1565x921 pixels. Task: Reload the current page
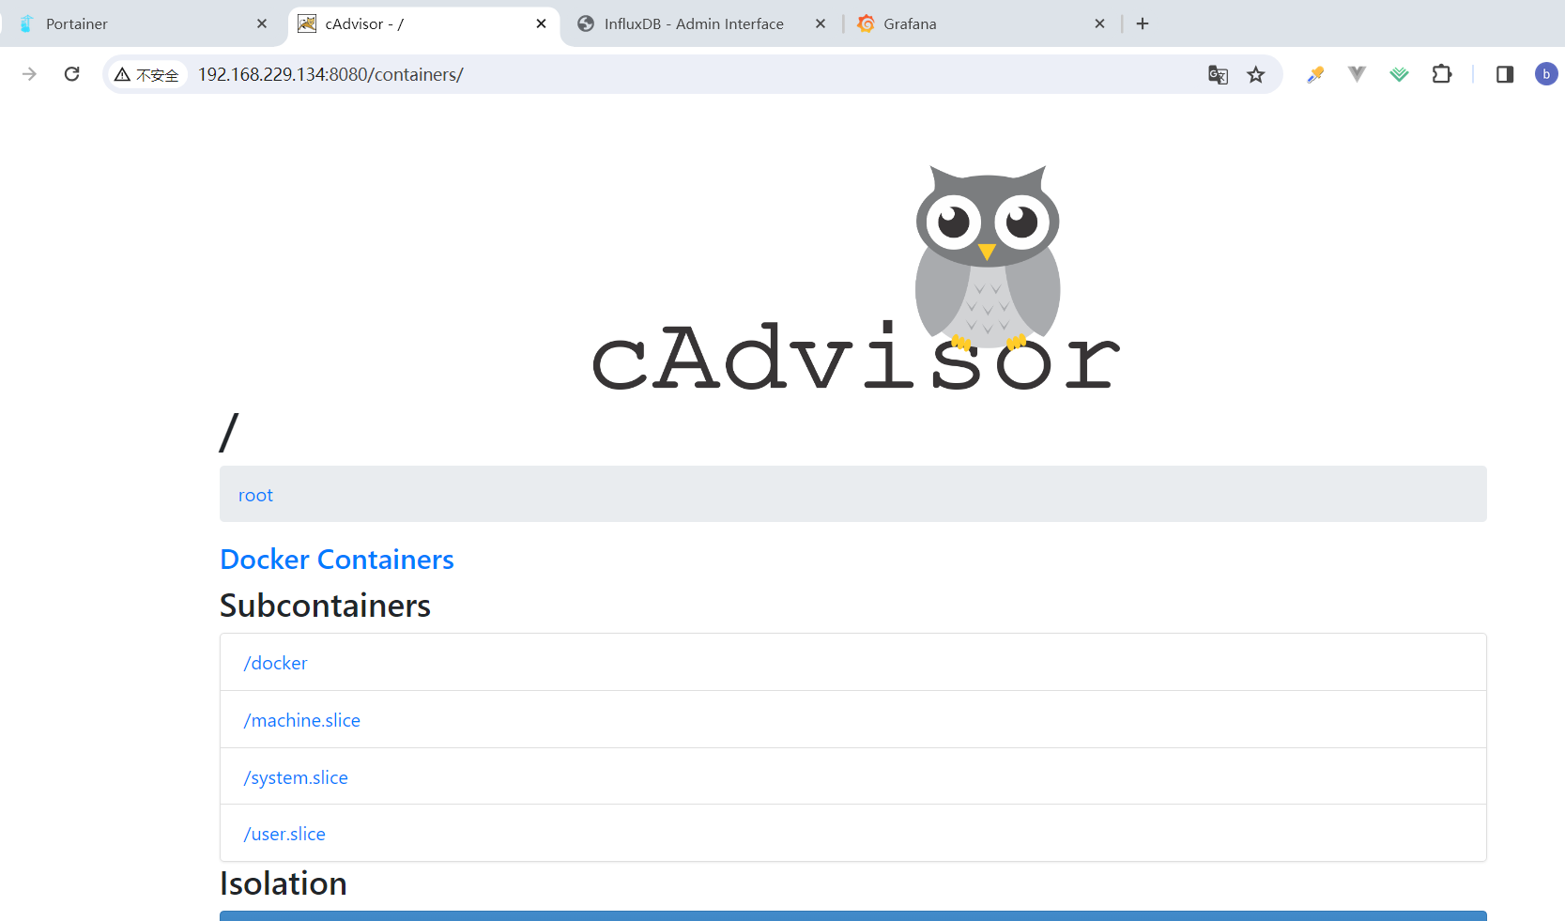pos(71,74)
